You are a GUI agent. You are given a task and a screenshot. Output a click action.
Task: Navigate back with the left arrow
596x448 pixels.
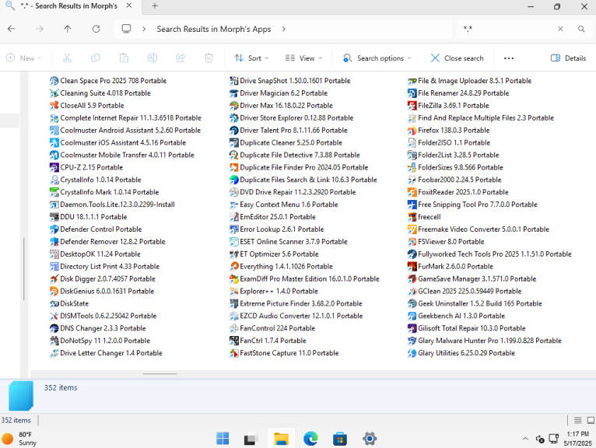[12, 29]
